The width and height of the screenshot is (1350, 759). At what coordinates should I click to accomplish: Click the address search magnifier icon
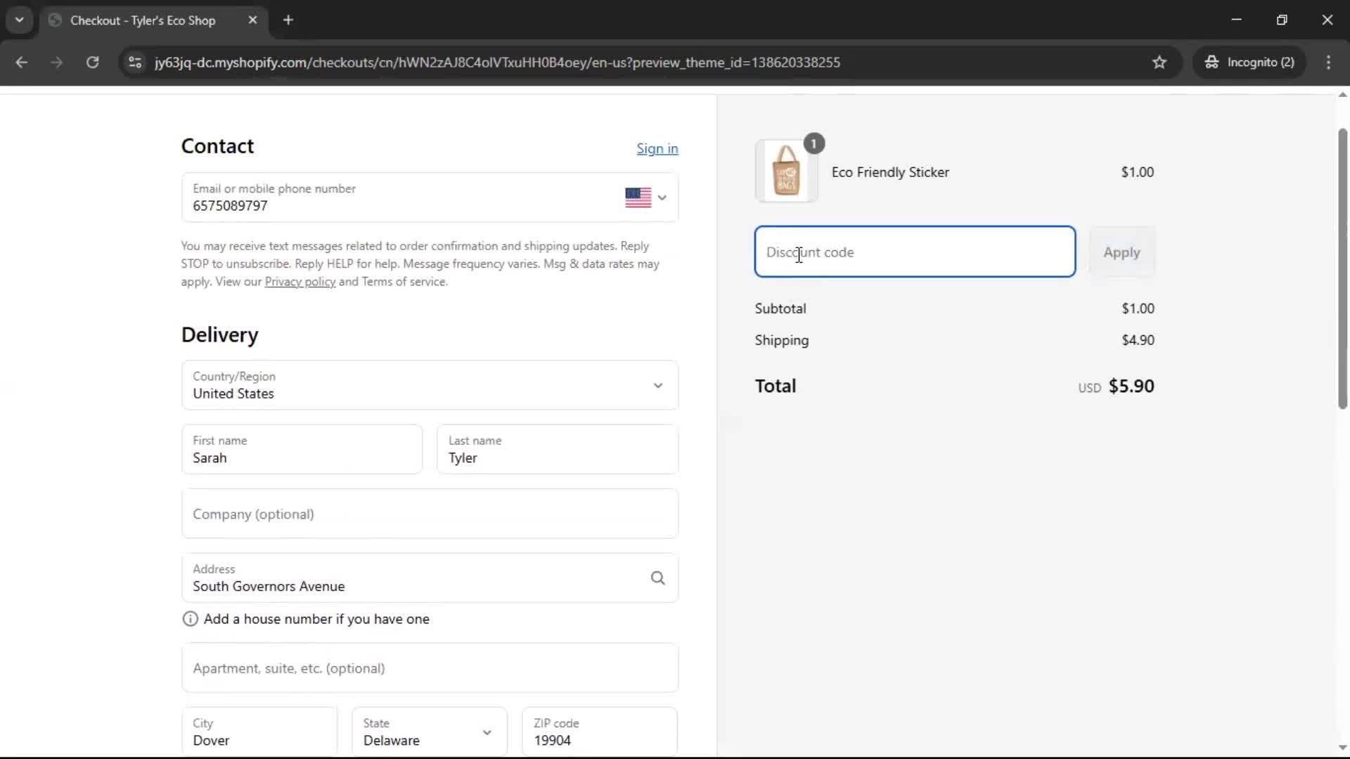pyautogui.click(x=657, y=578)
